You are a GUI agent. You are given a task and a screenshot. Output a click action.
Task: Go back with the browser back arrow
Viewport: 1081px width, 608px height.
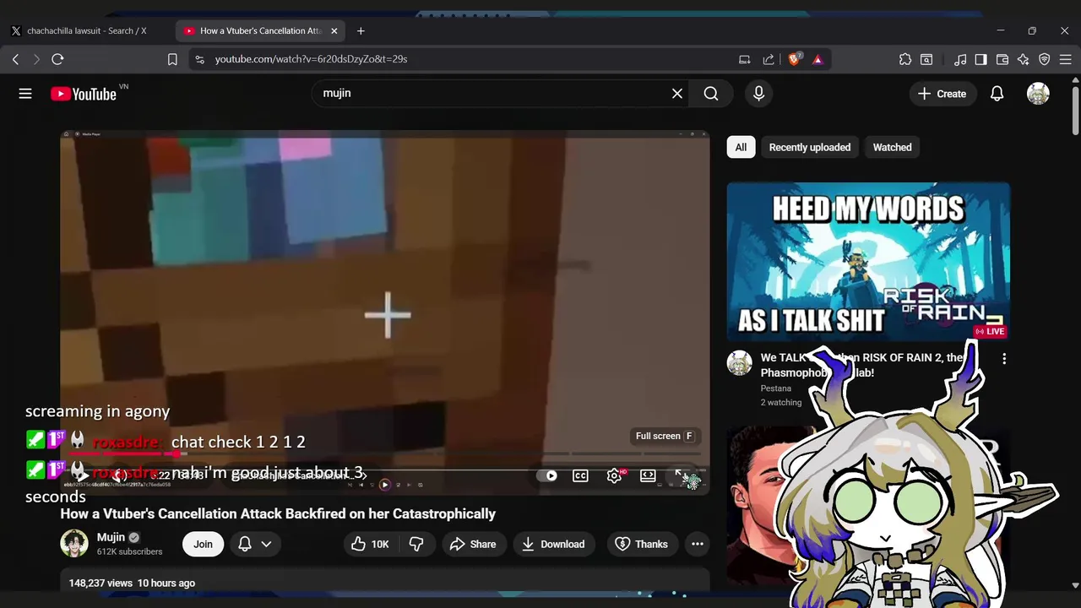[x=15, y=59]
